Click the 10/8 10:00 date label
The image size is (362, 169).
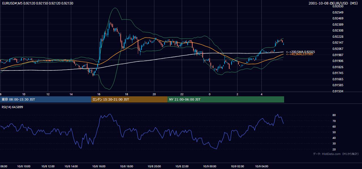click(x=24, y=166)
